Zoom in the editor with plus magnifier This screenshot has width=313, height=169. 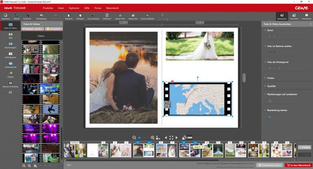[152, 137]
